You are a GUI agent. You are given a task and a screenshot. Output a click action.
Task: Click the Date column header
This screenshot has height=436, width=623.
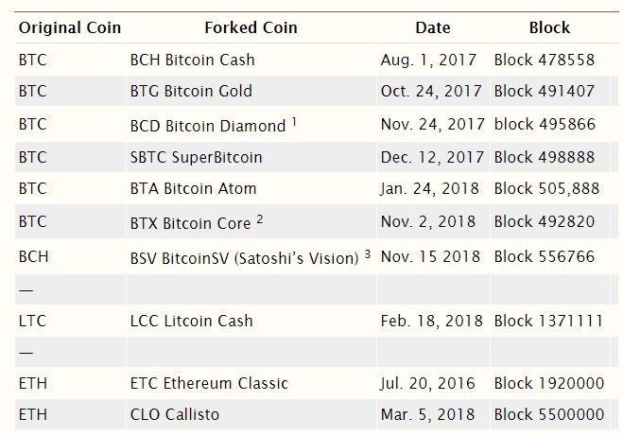pyautogui.click(x=433, y=27)
